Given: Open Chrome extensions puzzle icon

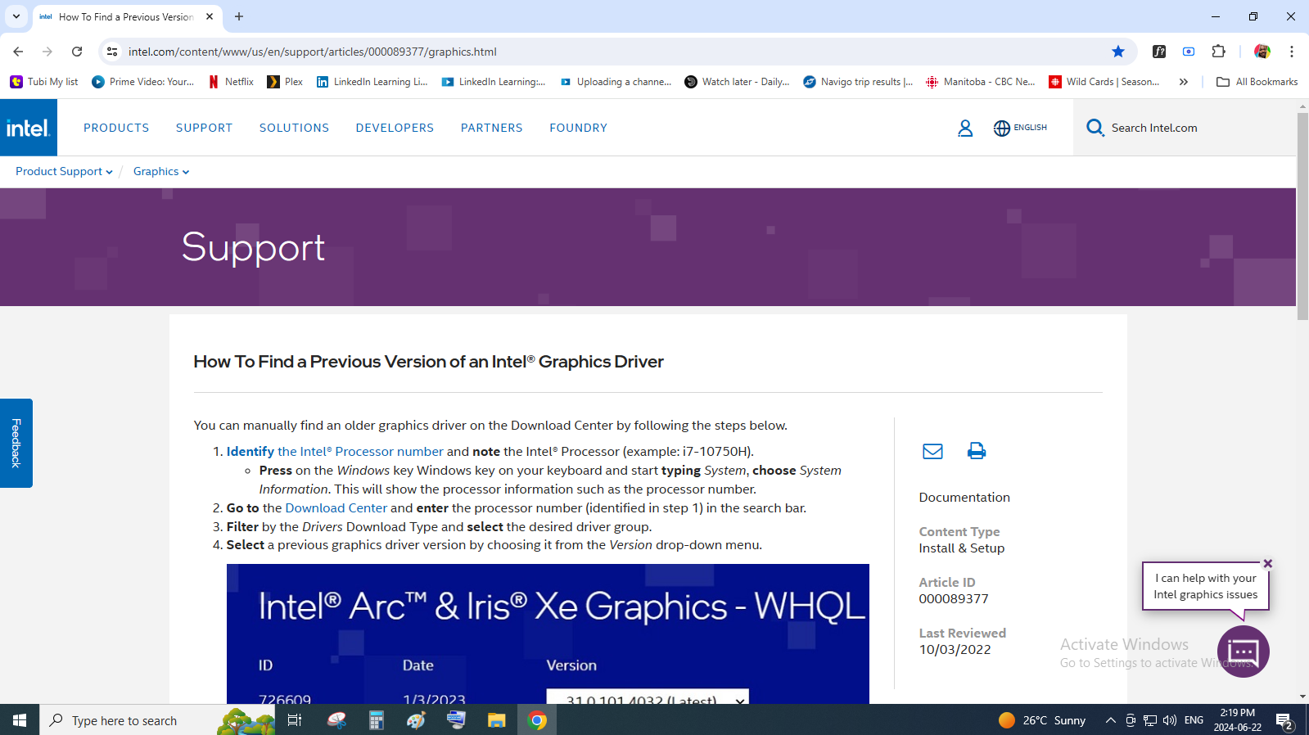Looking at the screenshot, I should coord(1218,52).
